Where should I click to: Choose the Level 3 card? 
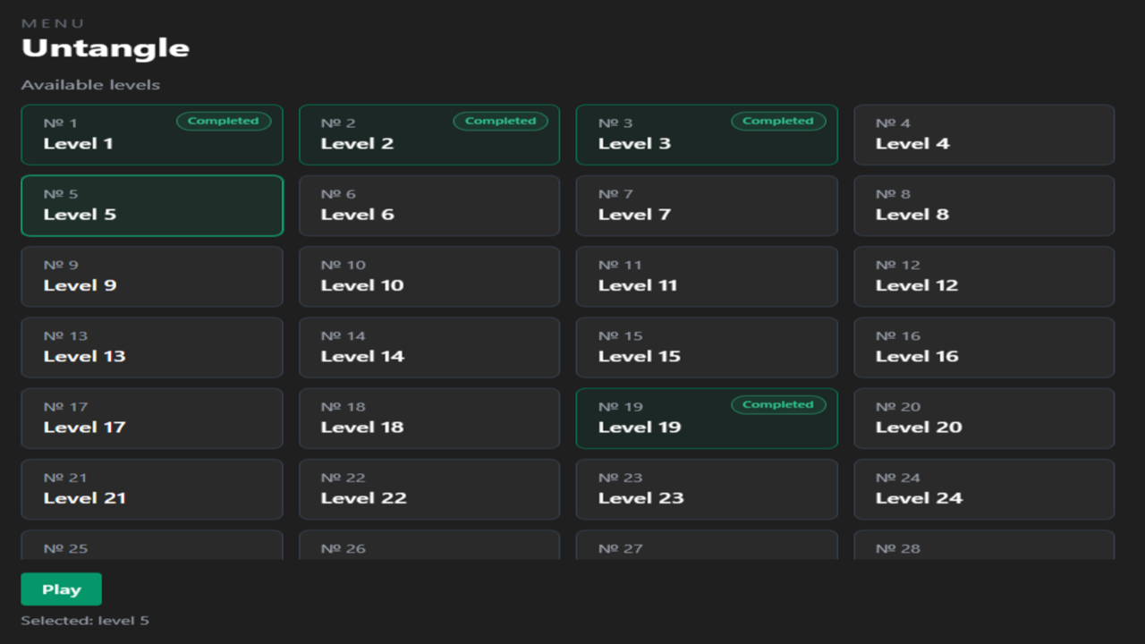pos(707,135)
